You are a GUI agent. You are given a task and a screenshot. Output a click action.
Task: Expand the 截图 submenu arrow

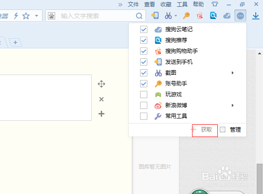232,73
